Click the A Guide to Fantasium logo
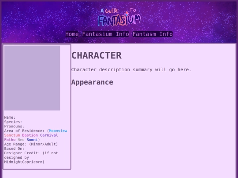Viewport: 238px width, 178px height. click(119, 17)
